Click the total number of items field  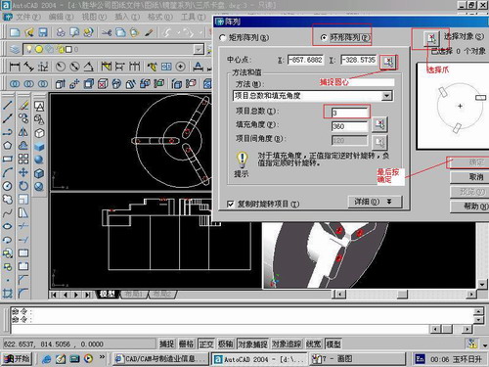pos(349,113)
